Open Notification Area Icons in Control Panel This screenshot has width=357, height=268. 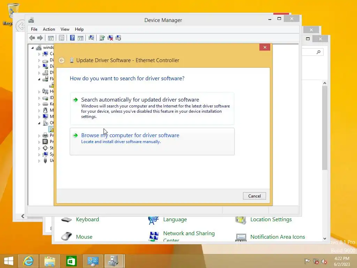pos(278,237)
